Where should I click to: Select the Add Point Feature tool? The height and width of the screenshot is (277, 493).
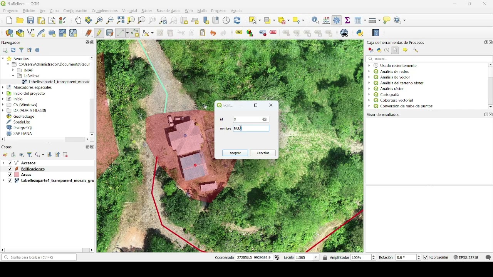135,33
